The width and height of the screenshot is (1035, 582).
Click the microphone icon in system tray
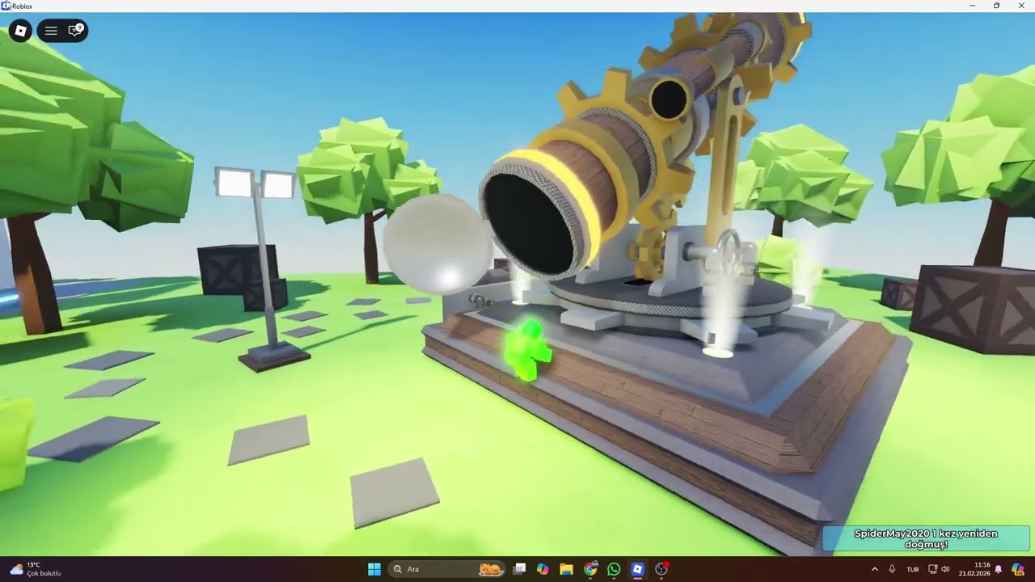click(x=892, y=569)
